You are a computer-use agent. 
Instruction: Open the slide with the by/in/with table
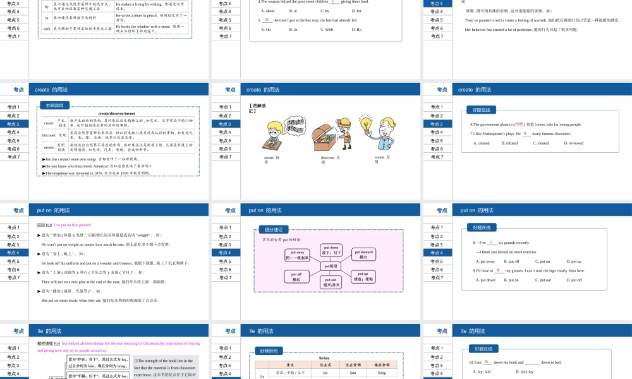[104, 39]
